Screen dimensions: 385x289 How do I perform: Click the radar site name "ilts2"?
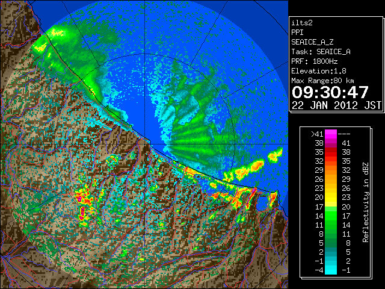point(302,23)
